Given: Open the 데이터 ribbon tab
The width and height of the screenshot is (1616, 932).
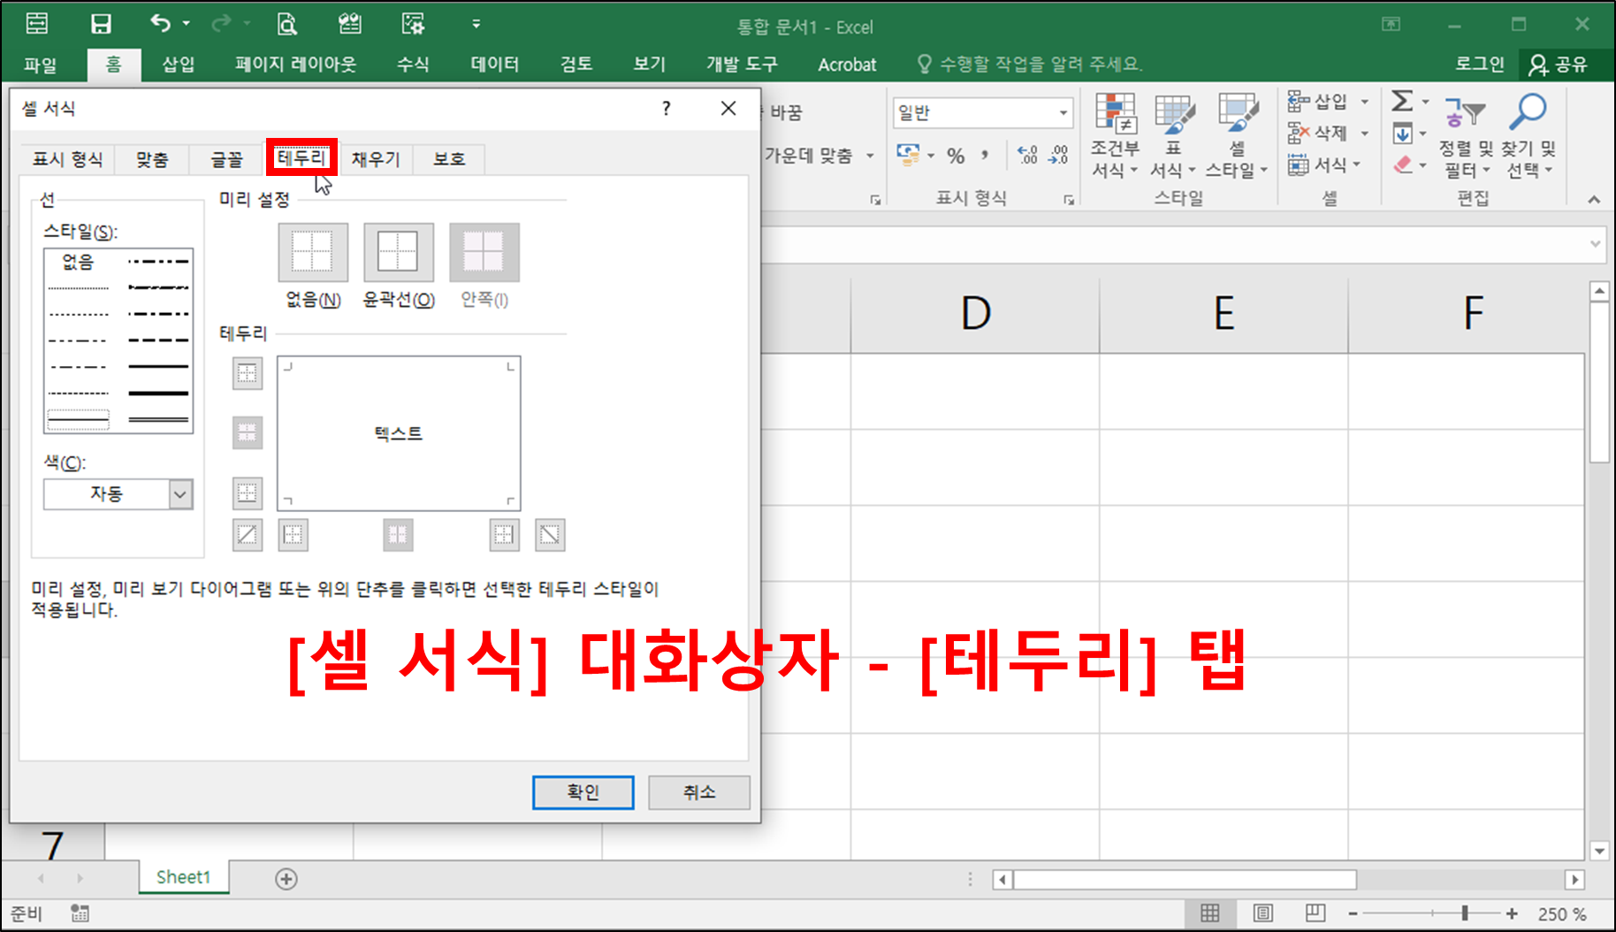Looking at the screenshot, I should pyautogui.click(x=493, y=64).
